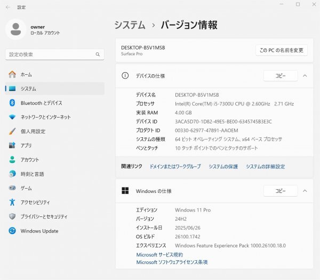Click the search magnifier icon
This screenshot has height=280, width=320.
pyautogui.click(x=98, y=55)
